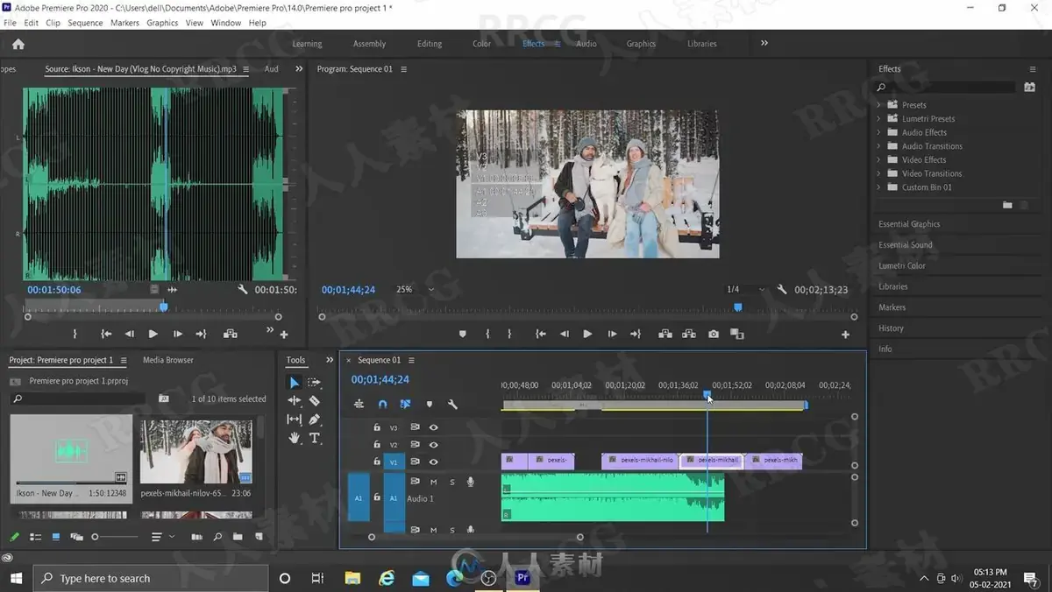Viewport: 1052px width, 592px height.
Task: Switch to the Editing workspace tab
Action: [430, 44]
